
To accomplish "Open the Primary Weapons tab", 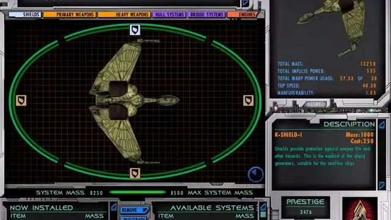I will 70,15.
